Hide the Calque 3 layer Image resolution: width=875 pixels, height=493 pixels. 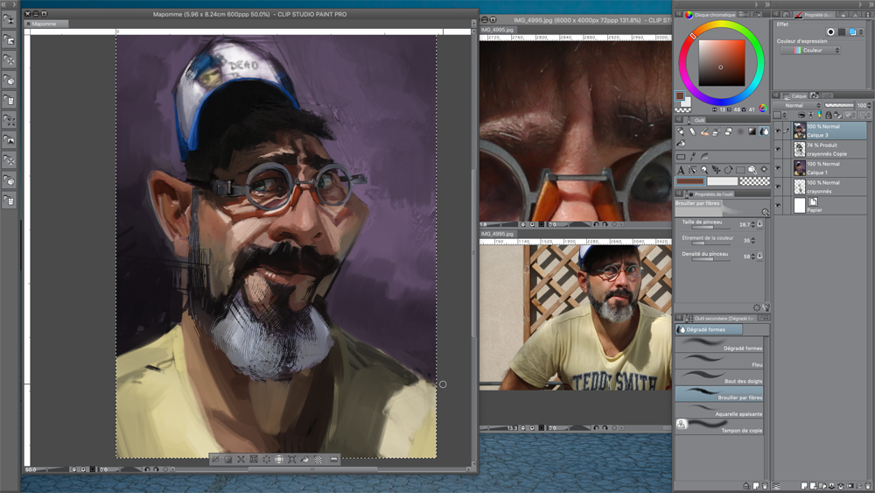[778, 130]
